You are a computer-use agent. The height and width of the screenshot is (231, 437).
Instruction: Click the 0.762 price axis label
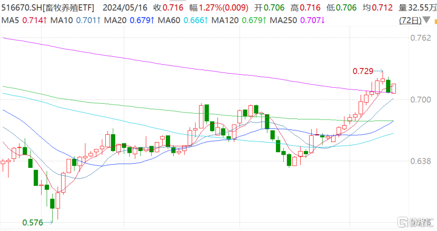[421, 38]
